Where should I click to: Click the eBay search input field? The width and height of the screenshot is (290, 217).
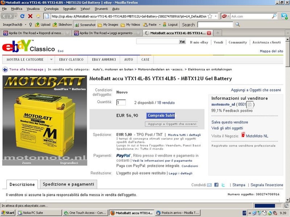(x=157, y=42)
